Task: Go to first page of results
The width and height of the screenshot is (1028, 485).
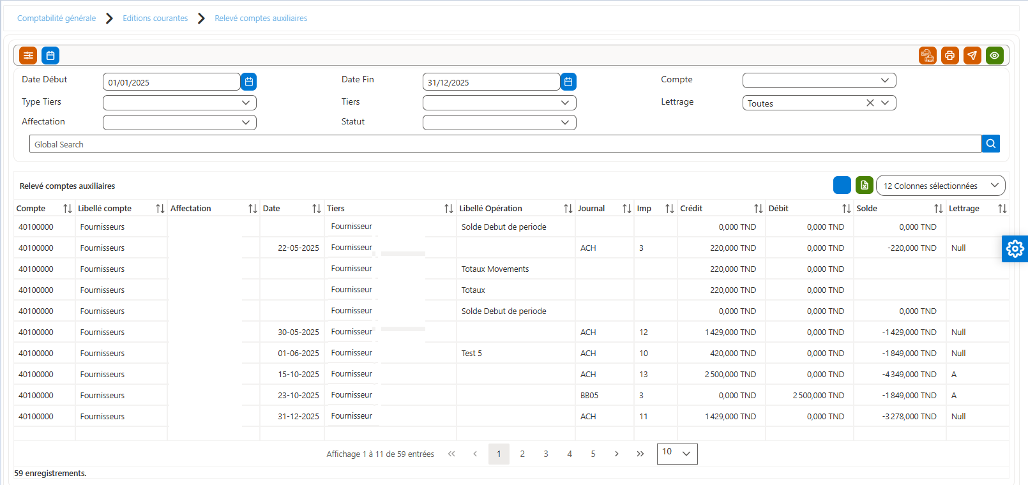Action: pyautogui.click(x=451, y=454)
